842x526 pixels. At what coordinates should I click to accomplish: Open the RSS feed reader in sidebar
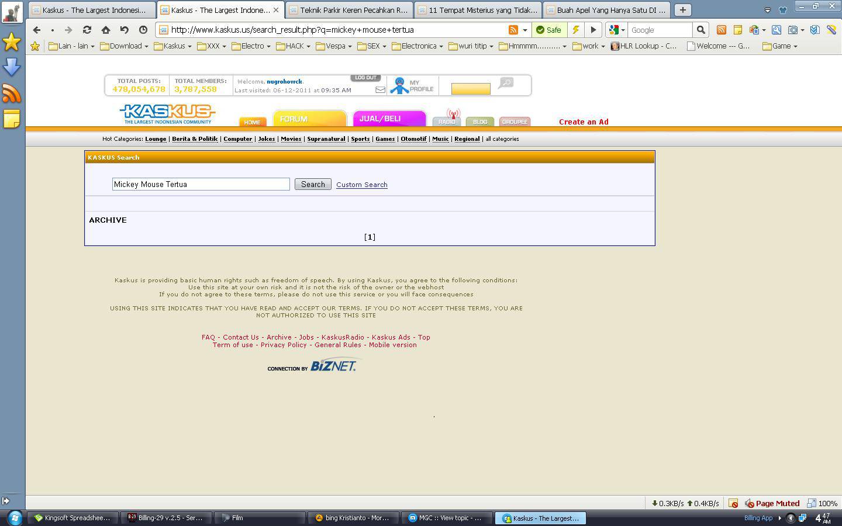pyautogui.click(x=12, y=93)
